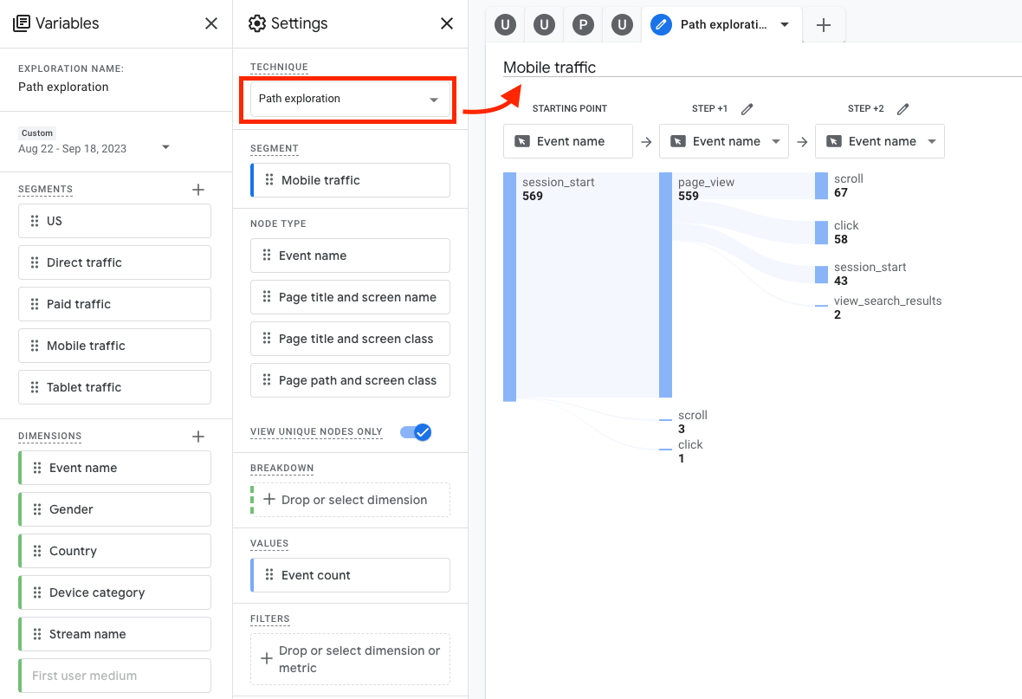Edit STEP +1 with pencil icon
The height and width of the screenshot is (699, 1022).
click(x=747, y=109)
